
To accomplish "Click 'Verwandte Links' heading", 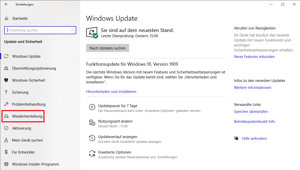I will point(247,105).
